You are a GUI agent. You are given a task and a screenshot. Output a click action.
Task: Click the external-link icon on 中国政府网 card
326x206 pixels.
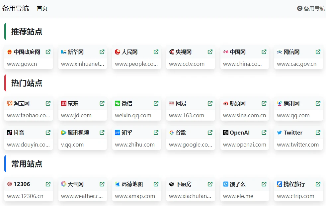pos(48,52)
